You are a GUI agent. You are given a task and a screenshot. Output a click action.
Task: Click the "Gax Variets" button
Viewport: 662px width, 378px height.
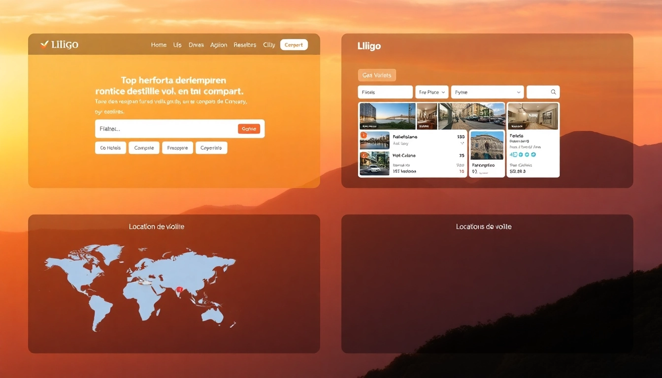(377, 75)
